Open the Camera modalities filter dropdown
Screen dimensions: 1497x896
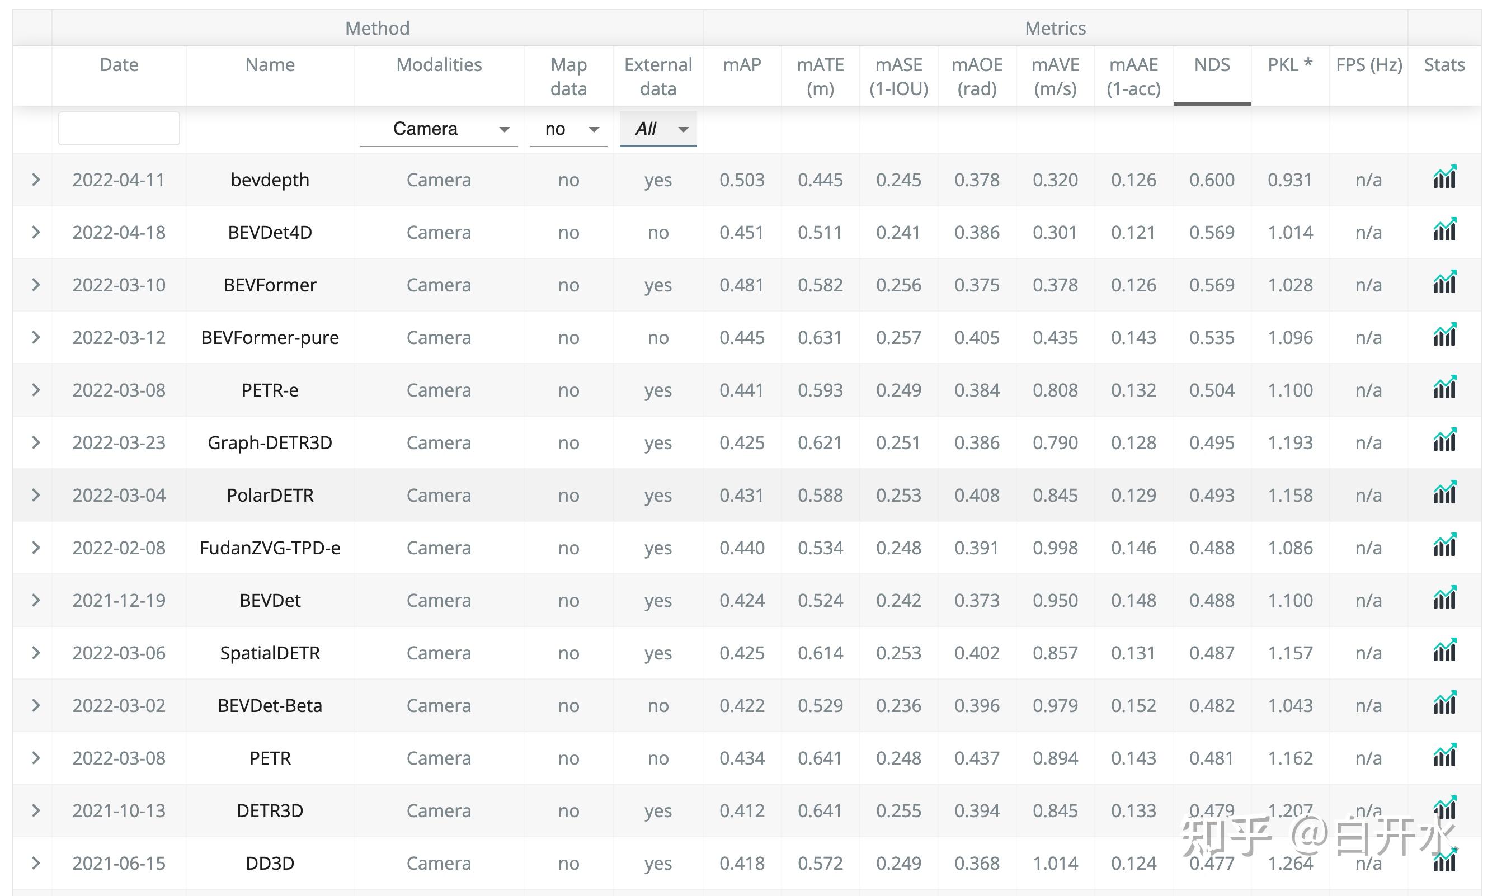click(439, 129)
